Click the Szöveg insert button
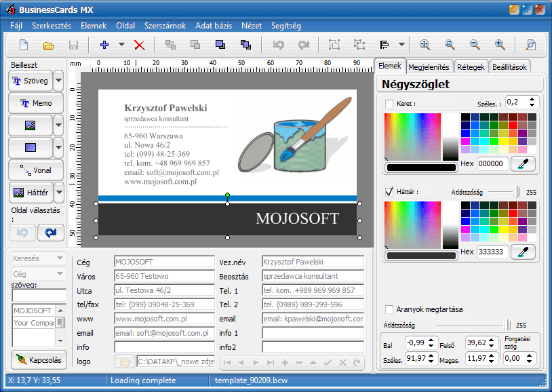Viewport: 552px width, 392px height. point(31,81)
